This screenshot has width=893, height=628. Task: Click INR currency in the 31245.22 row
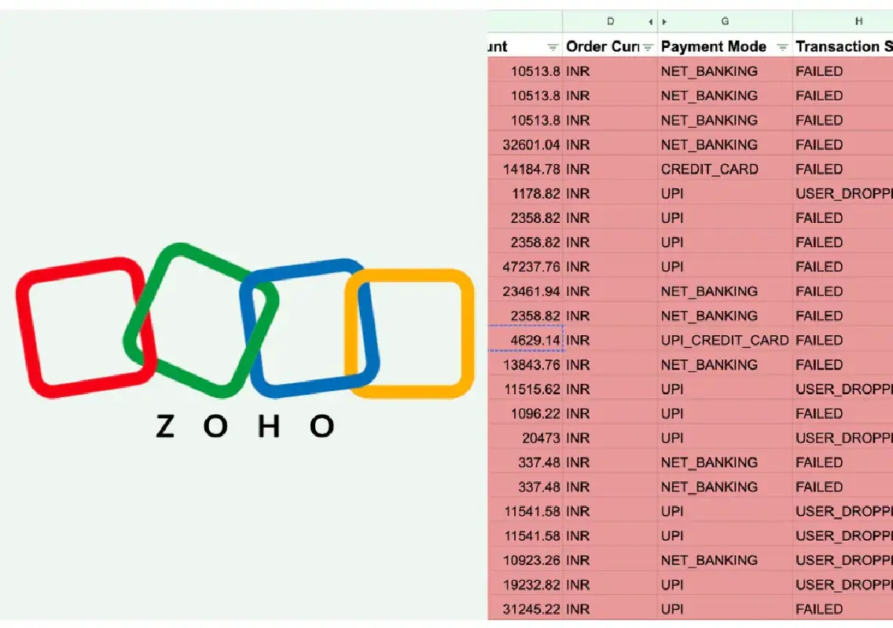click(610, 609)
